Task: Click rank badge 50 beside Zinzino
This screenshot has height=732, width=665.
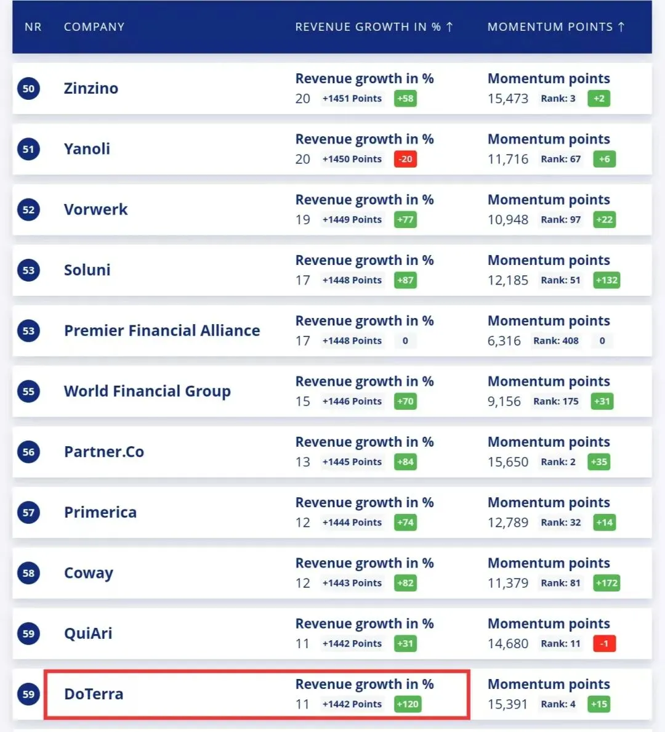Action: [x=28, y=88]
